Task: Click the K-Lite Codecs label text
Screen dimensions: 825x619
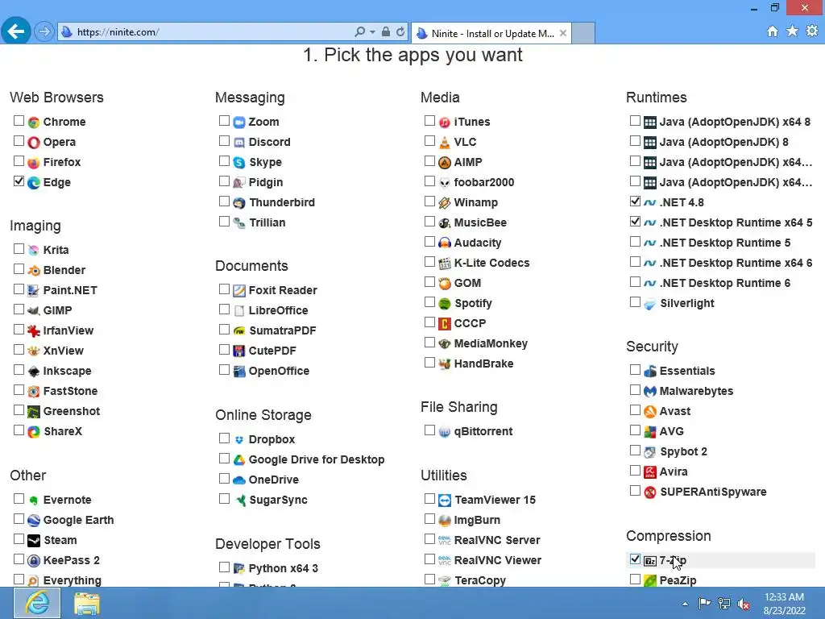Action: pos(492,263)
